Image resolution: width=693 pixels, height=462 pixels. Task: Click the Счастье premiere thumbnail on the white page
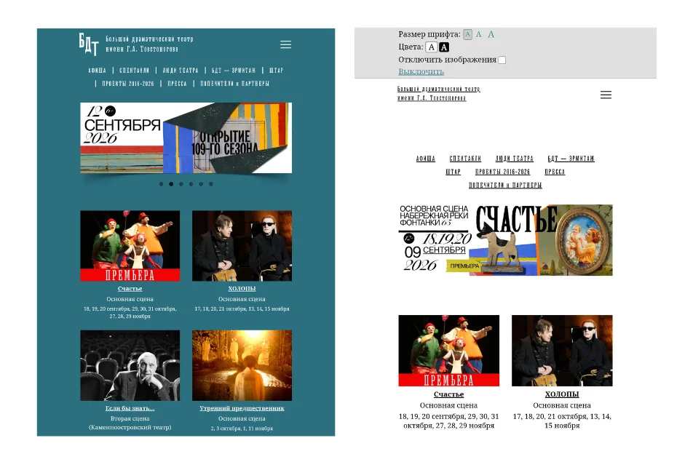(448, 351)
